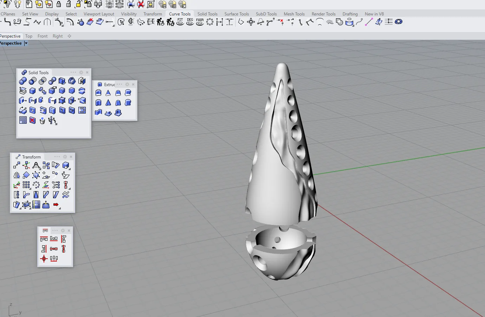Open the Transform panel gear options
Viewport: 485px width, 317px height.
[65, 157]
